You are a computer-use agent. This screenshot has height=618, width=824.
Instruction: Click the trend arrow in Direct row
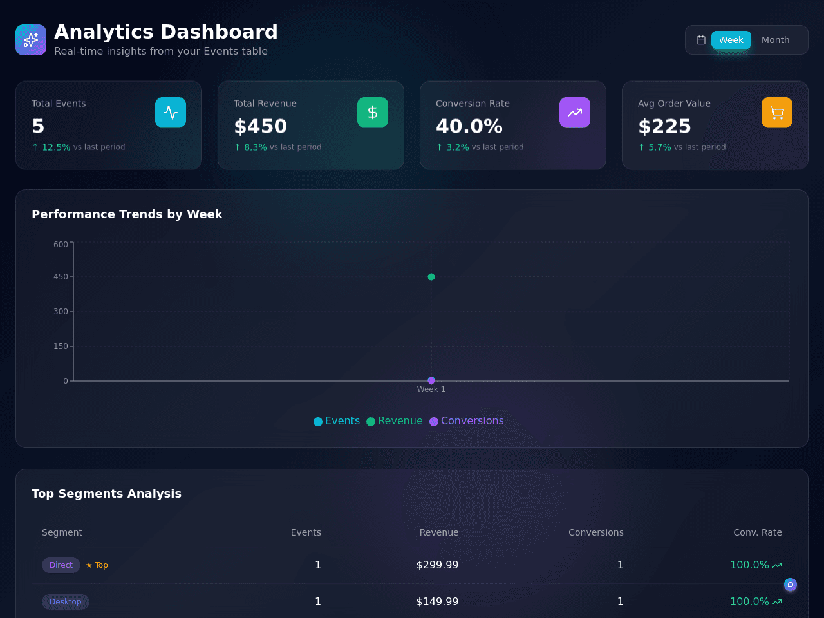777,565
